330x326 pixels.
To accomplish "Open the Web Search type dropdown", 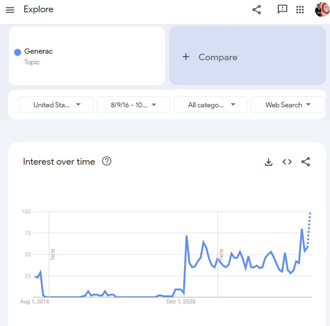I will click(x=288, y=105).
